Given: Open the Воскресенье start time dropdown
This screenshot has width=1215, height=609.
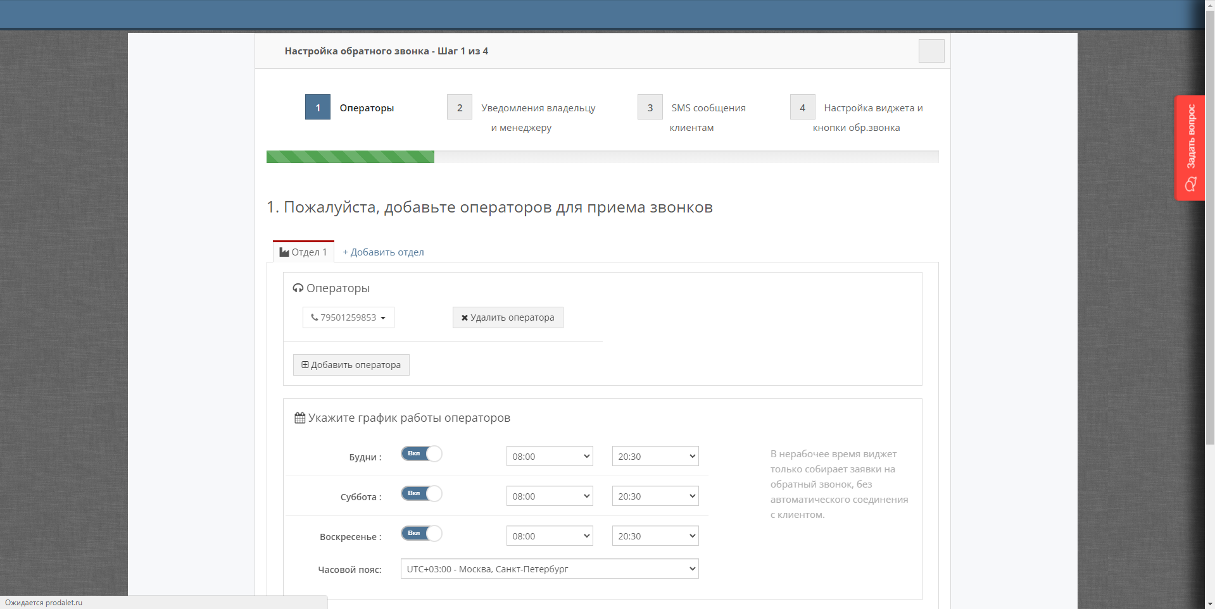Looking at the screenshot, I should 550,536.
